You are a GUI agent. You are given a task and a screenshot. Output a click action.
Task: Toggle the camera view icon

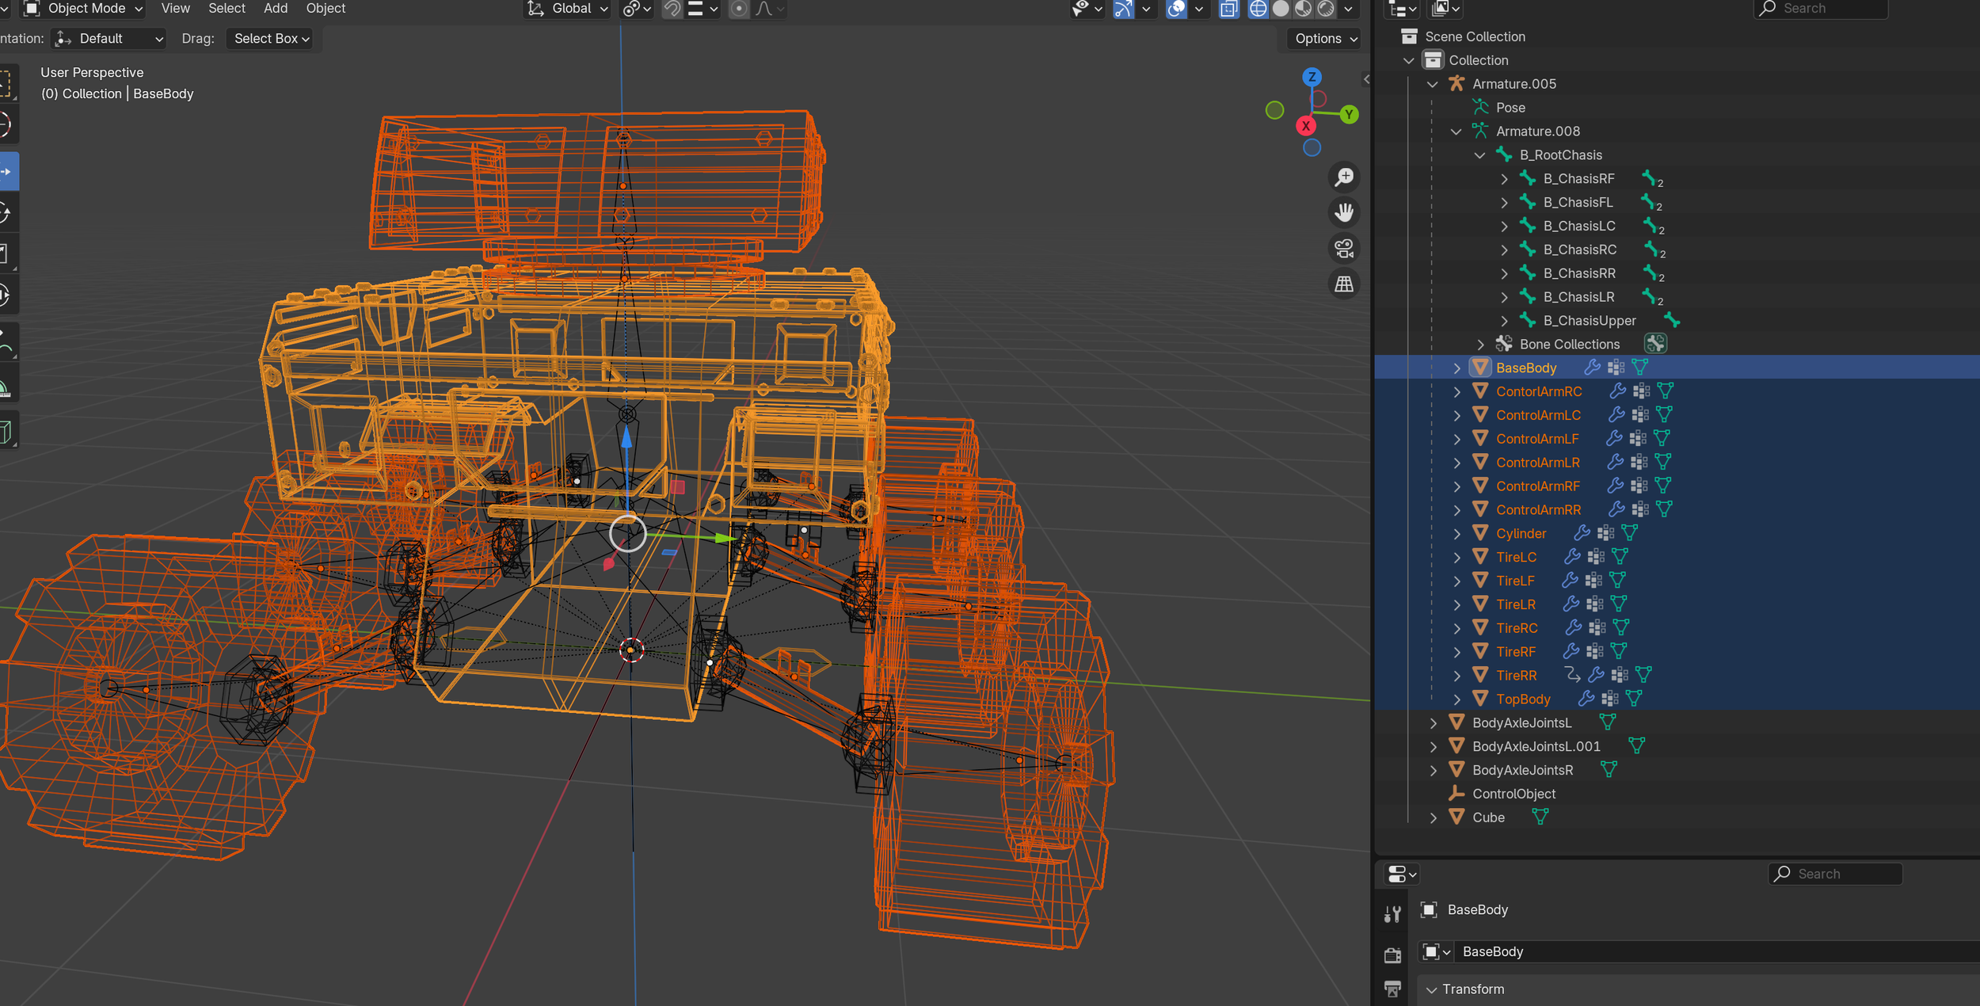(x=1344, y=248)
